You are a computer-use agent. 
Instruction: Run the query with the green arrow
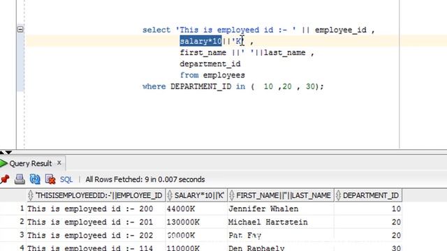(3, 163)
